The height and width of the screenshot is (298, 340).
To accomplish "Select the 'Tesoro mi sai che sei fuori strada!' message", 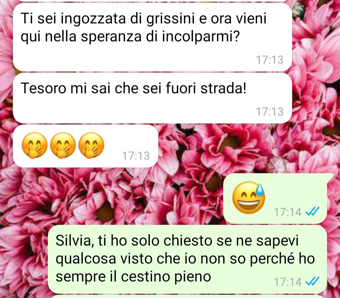I will (152, 98).
